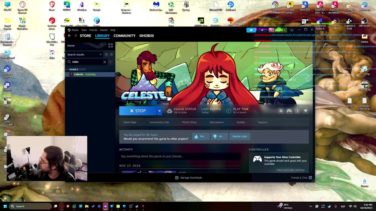Open the Support link
Screen dimensions: 376x211
263,122
